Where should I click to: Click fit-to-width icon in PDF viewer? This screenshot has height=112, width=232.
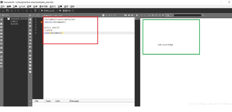click(x=149, y=15)
